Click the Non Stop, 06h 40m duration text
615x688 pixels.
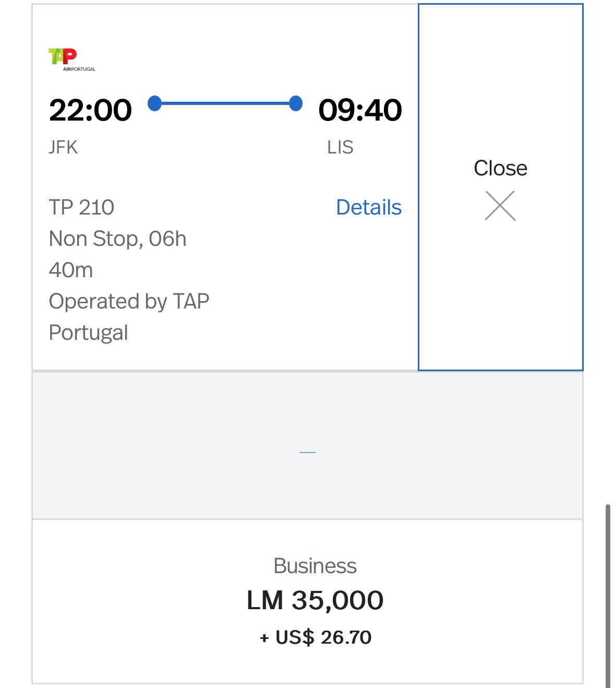[117, 254]
